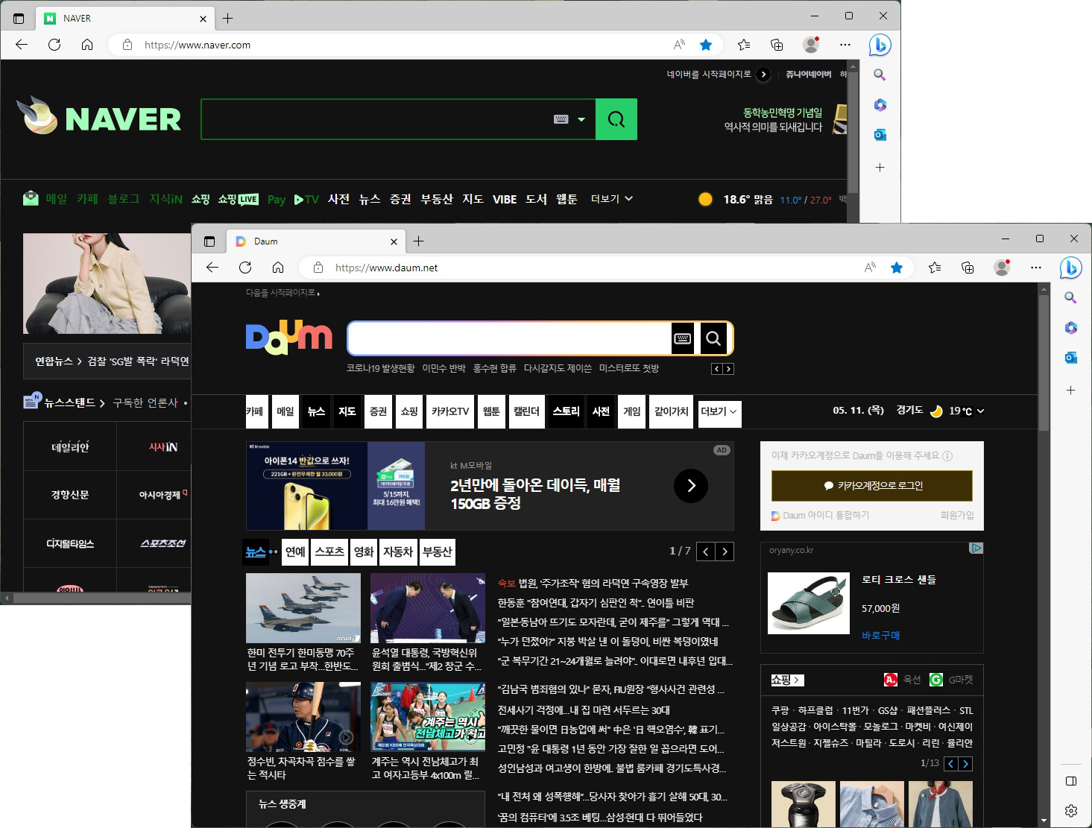Toggle the favorites star for daum.net
Viewport: 1092px width, 828px height.
[897, 268]
